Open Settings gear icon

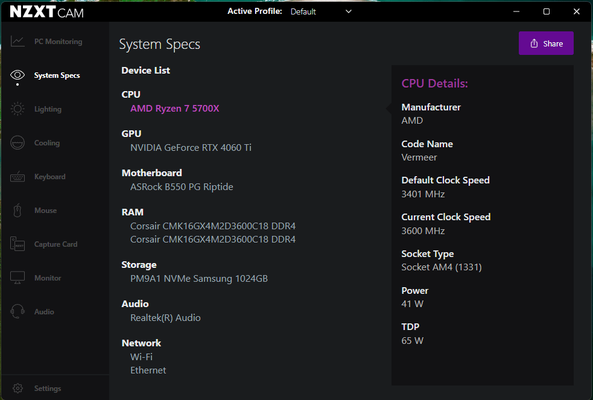(17, 389)
